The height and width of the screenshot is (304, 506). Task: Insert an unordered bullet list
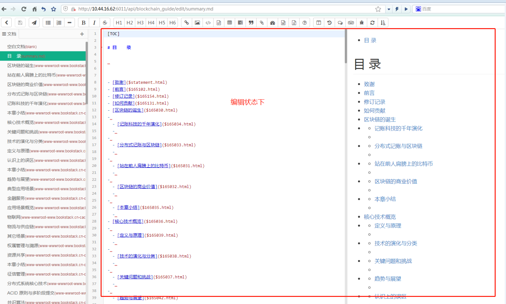pos(48,23)
